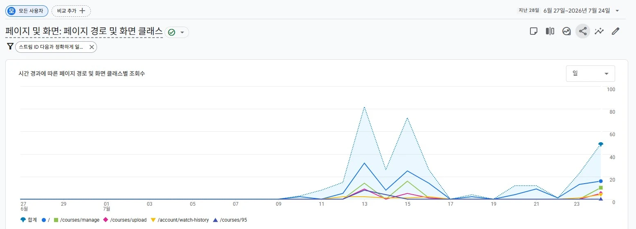Screen dimensions: 636x229
Task: Open the sparkline insights icon
Action: pos(599,31)
